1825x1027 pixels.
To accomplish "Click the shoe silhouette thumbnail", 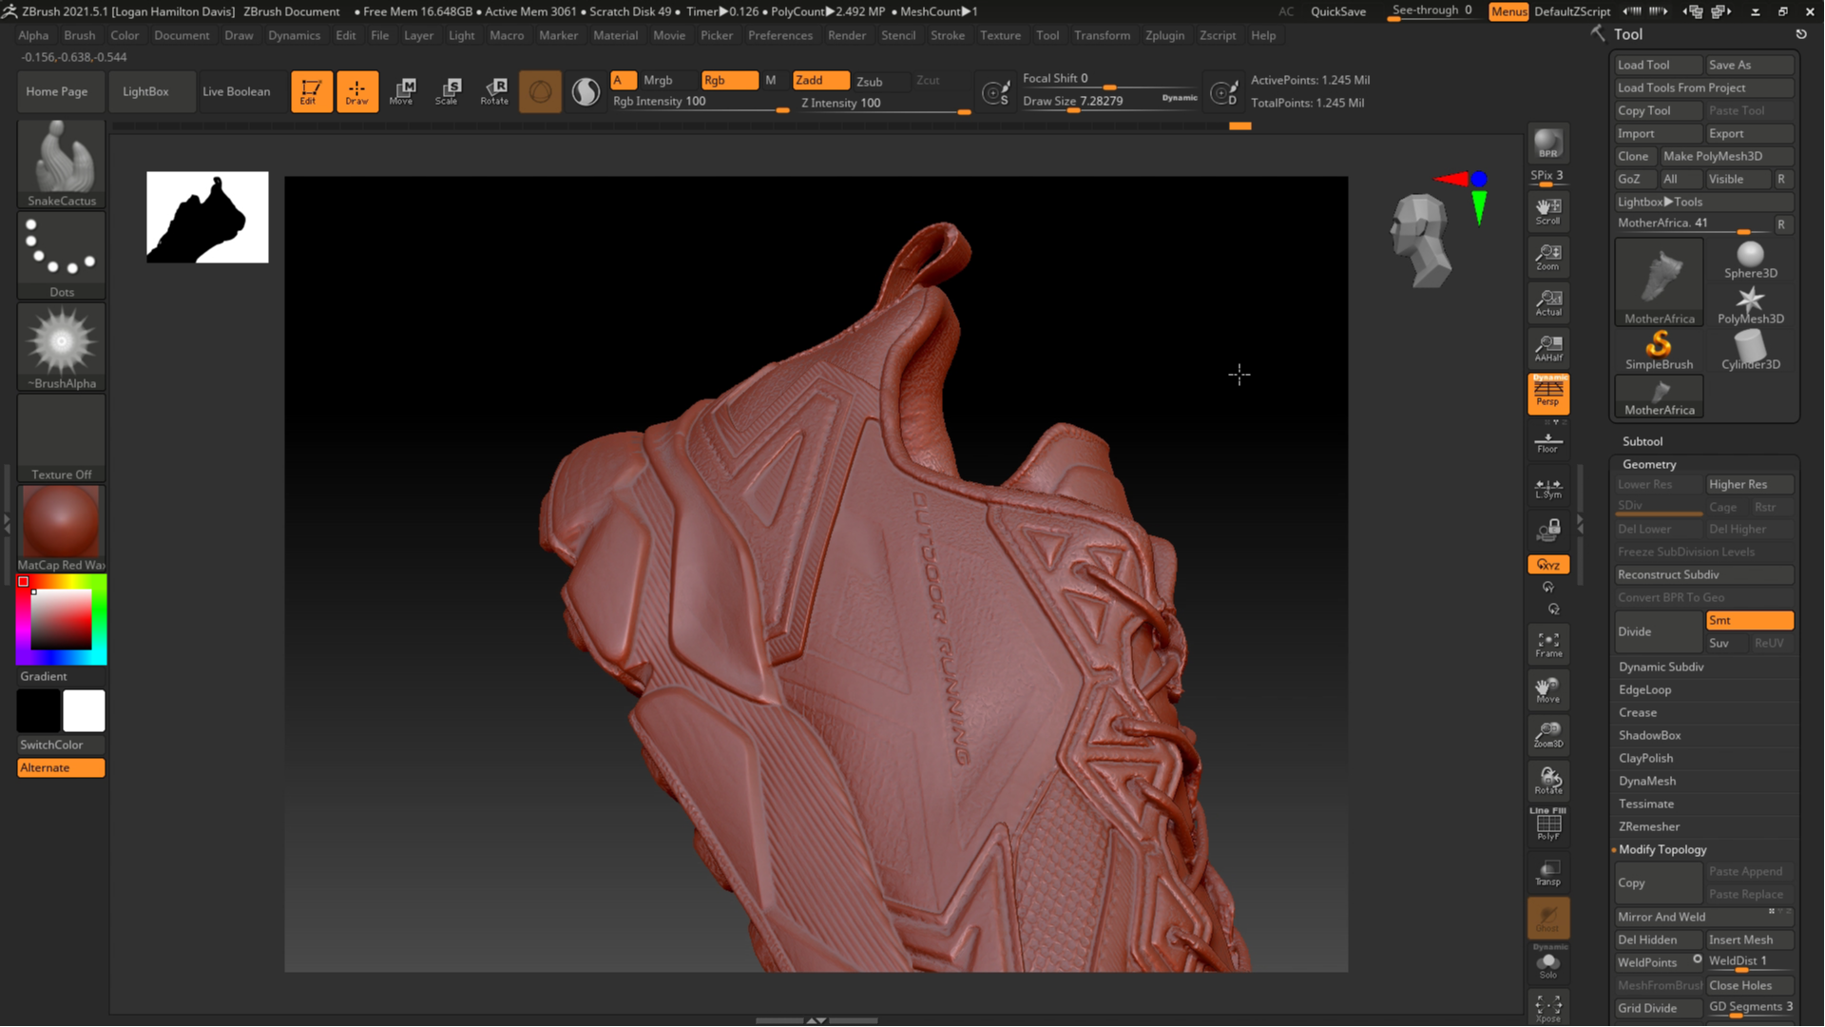I will 207,217.
